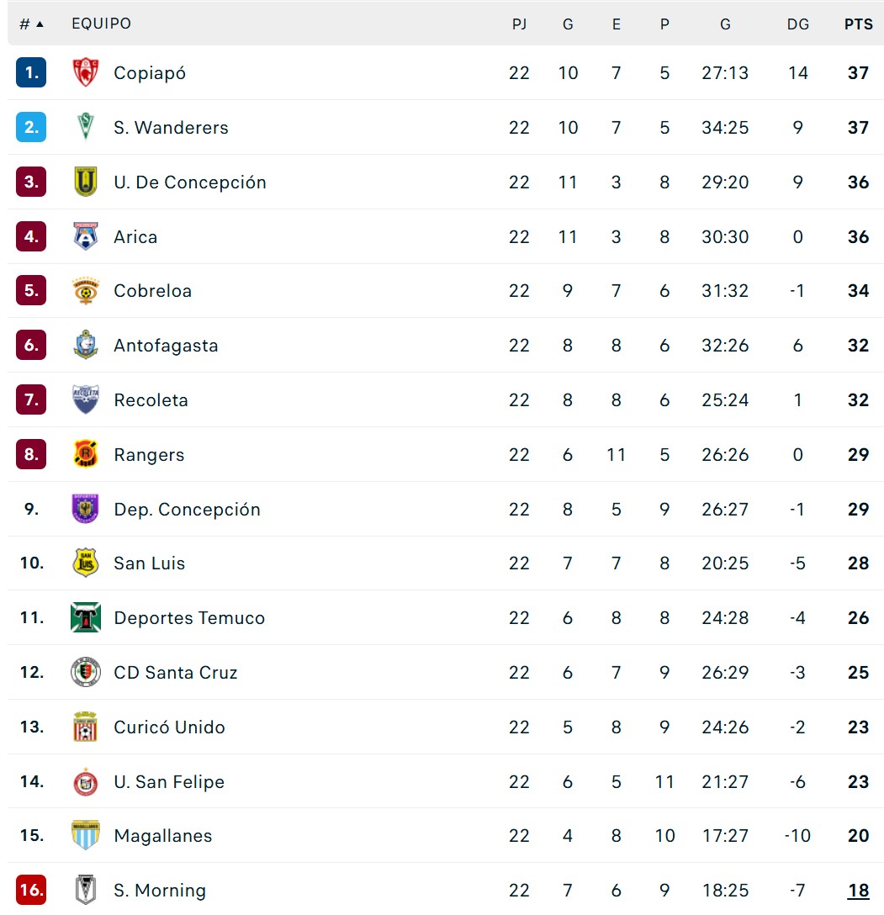884x915 pixels.
Task: Click the San Luis yellow badge
Action: click(85, 563)
